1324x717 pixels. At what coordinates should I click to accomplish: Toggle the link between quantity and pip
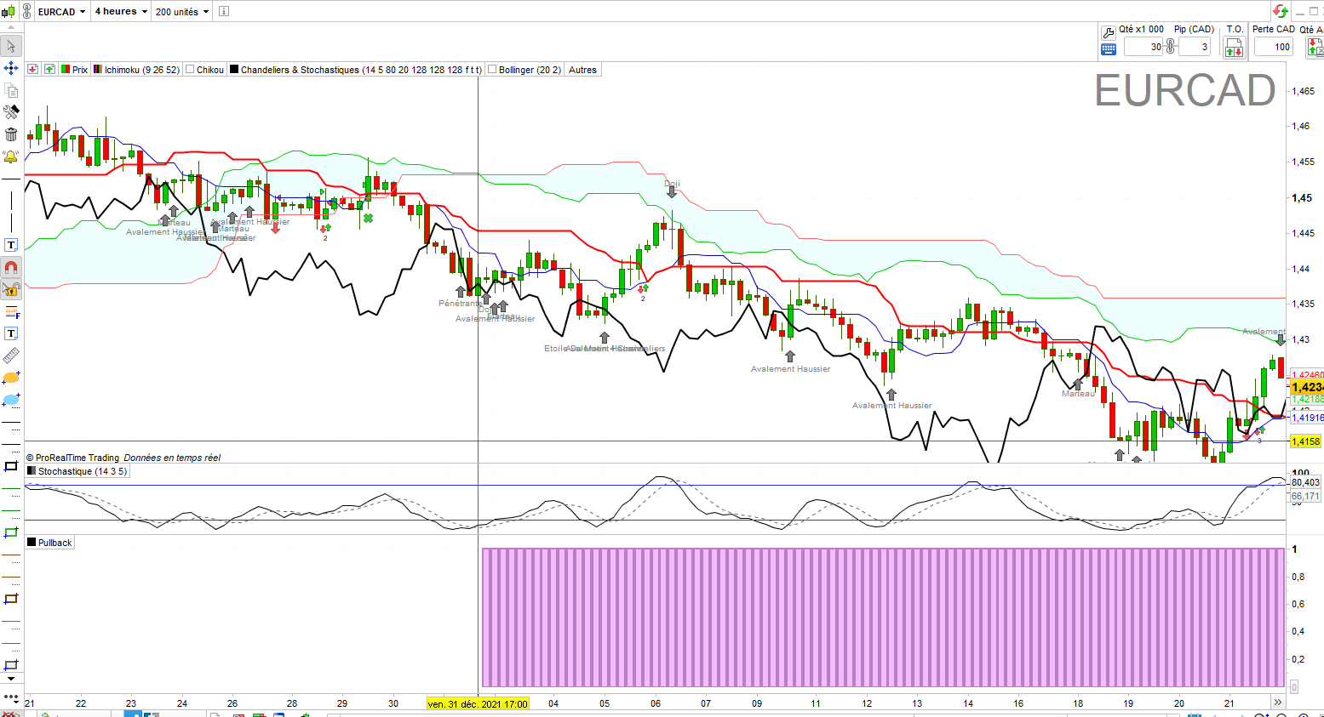[x=1171, y=47]
